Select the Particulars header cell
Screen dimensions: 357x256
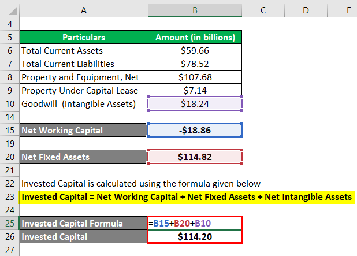(x=83, y=37)
